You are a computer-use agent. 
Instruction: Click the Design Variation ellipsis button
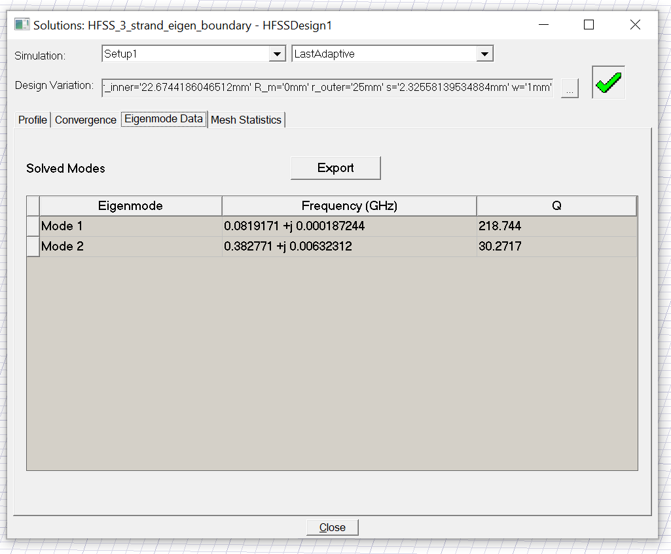[570, 88]
